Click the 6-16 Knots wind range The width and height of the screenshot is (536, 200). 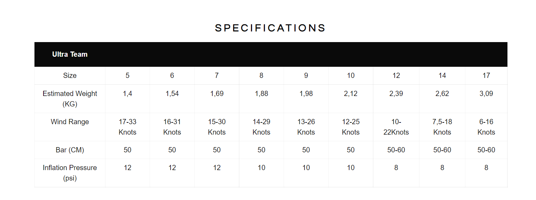point(486,127)
